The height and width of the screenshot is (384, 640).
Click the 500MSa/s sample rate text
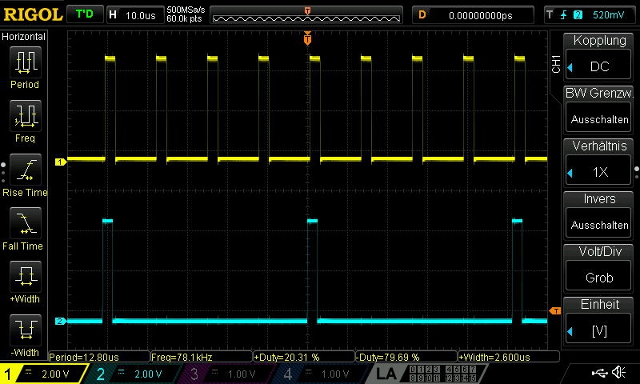[x=186, y=10]
